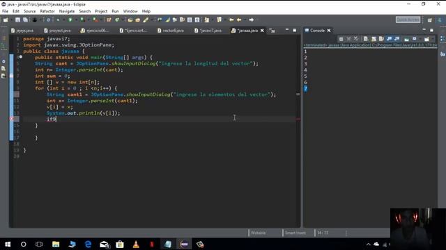Image resolution: width=446 pixels, height=250 pixels.
Task: Open the Edit menu
Action: pos(16,11)
